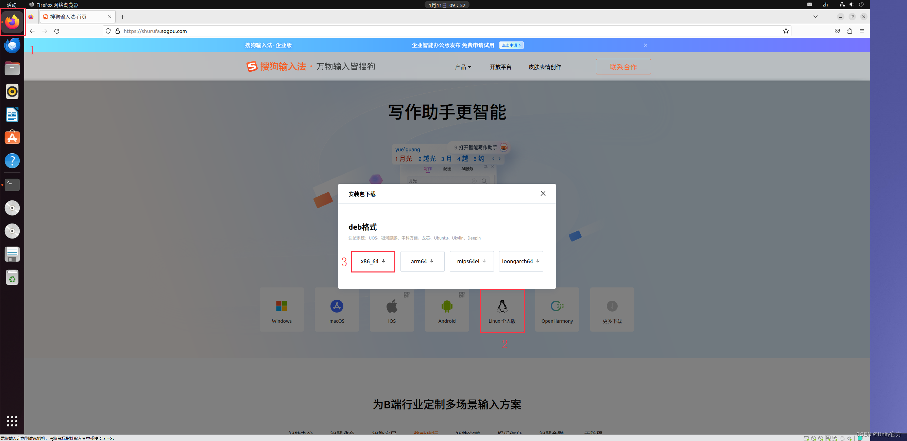The image size is (907, 441).
Task: Select the macOS download option
Action: click(337, 309)
